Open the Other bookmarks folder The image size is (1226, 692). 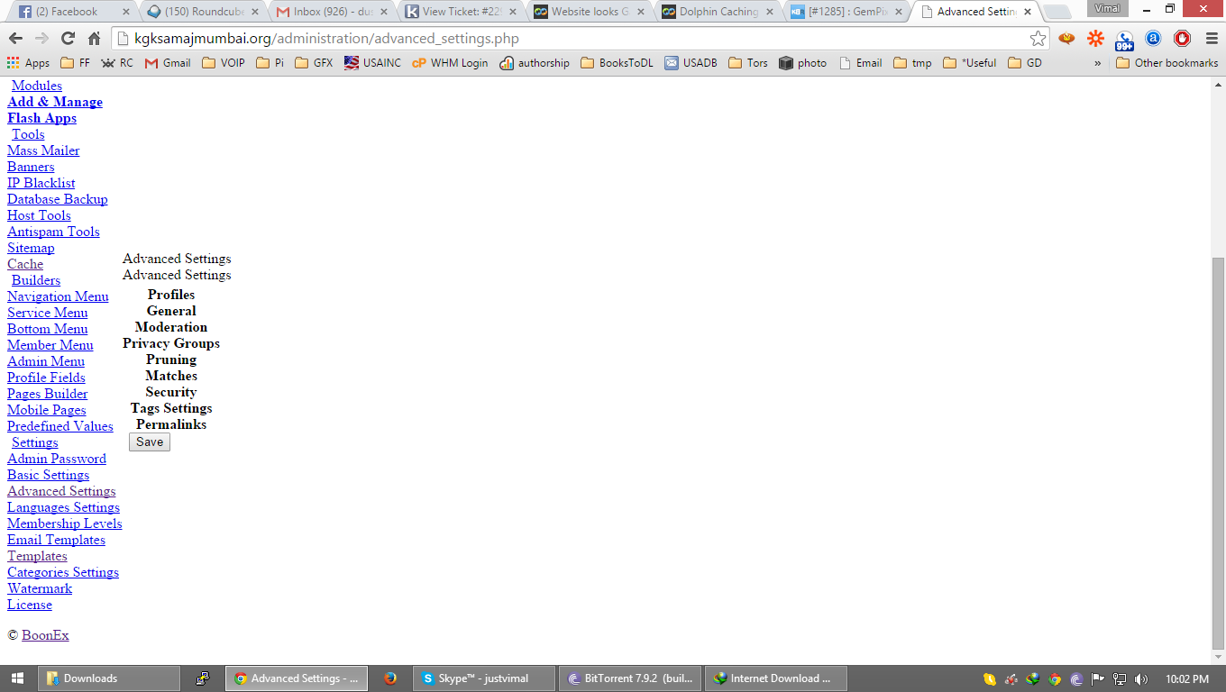coord(1167,63)
